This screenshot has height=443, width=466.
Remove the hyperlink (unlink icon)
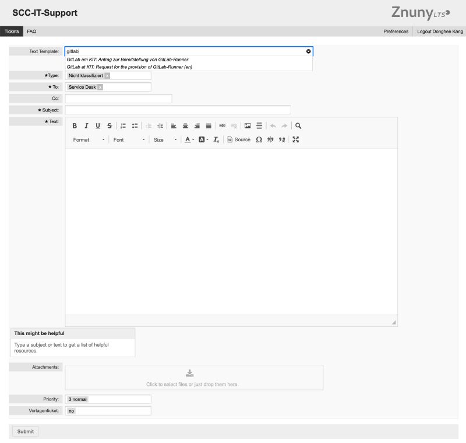tap(234, 125)
